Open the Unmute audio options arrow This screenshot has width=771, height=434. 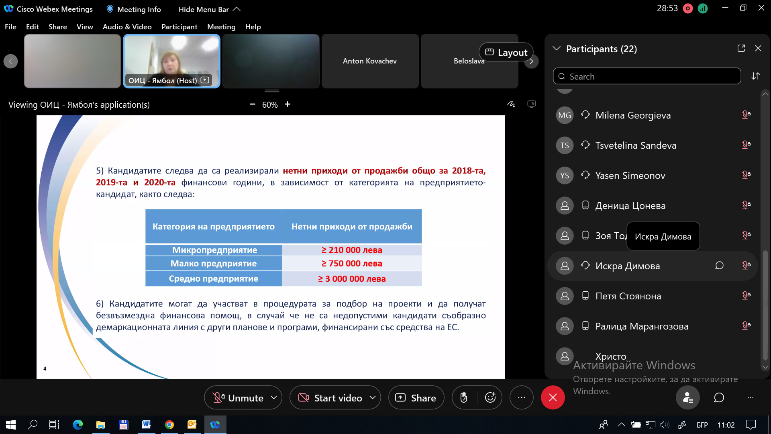[274, 397]
